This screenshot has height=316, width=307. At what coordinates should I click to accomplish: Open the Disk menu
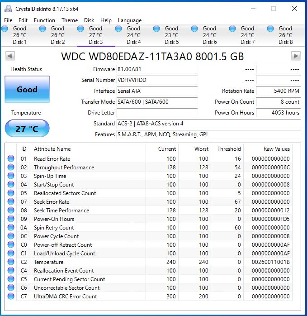(89, 20)
